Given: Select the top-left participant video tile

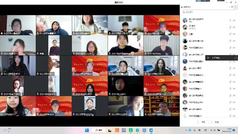Looking at the screenshot, I should click(18, 25).
